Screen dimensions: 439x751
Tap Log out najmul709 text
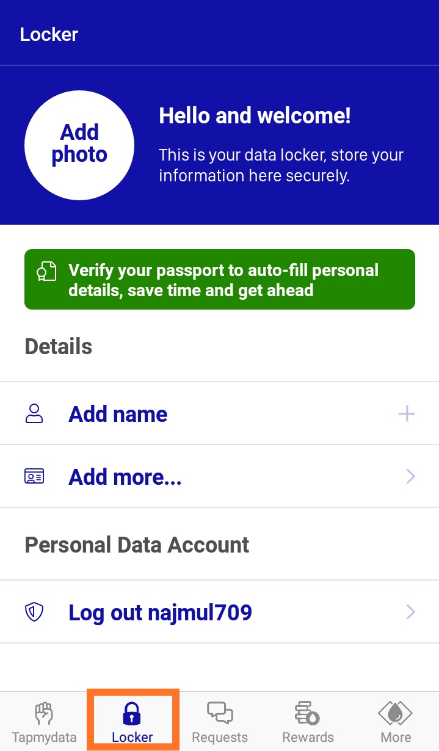point(160,612)
